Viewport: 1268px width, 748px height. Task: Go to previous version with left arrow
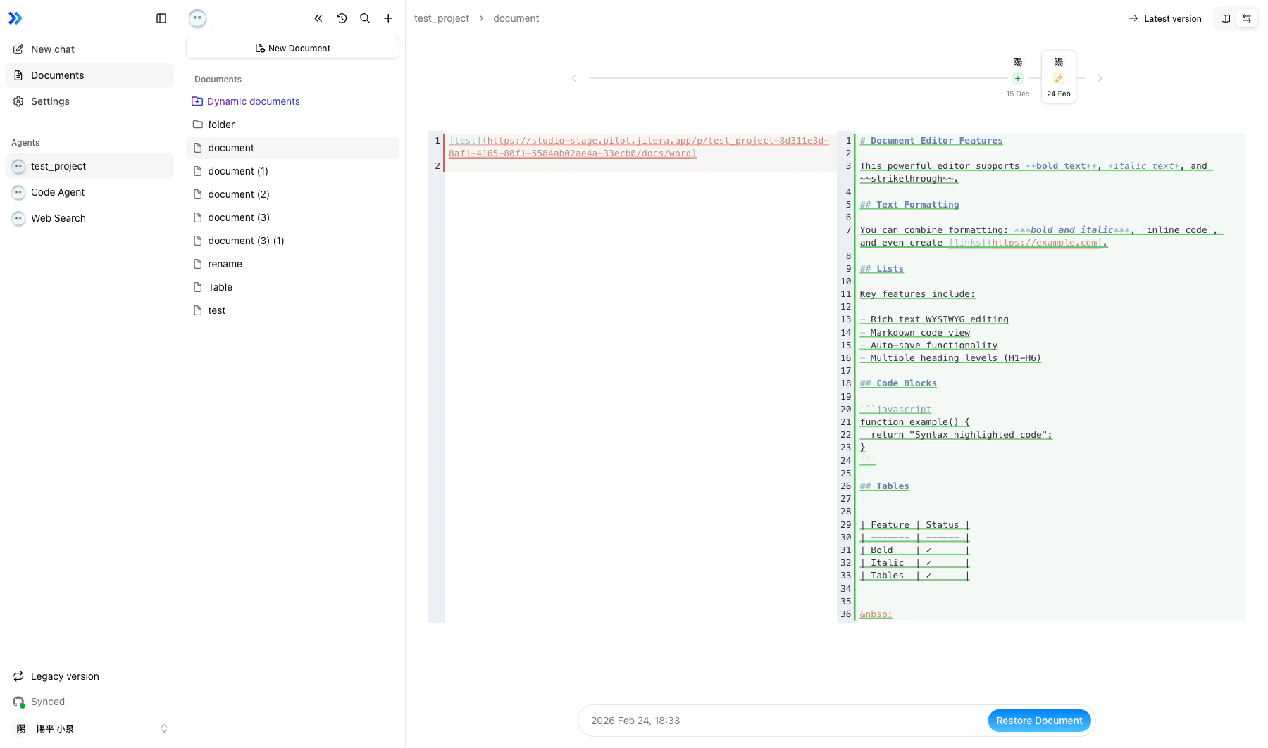(x=574, y=78)
